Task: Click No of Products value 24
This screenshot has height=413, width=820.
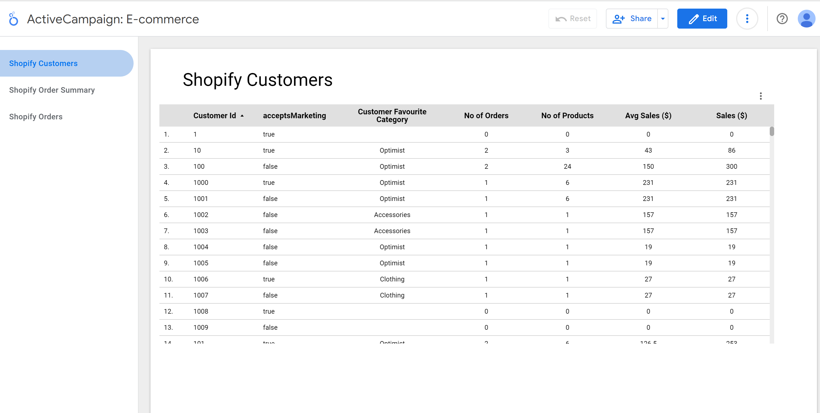Action: [x=567, y=167]
